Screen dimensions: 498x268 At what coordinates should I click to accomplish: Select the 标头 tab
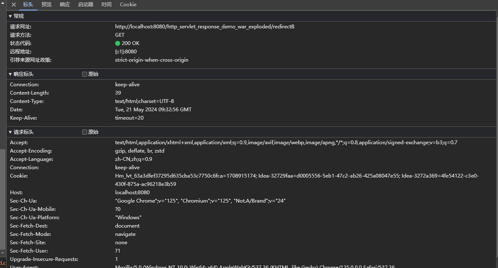click(28, 5)
